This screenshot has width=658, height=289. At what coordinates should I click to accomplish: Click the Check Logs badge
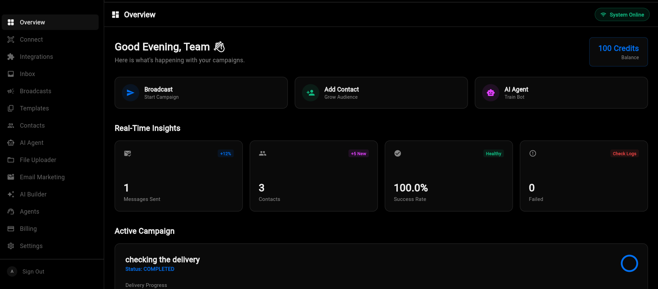(624, 154)
